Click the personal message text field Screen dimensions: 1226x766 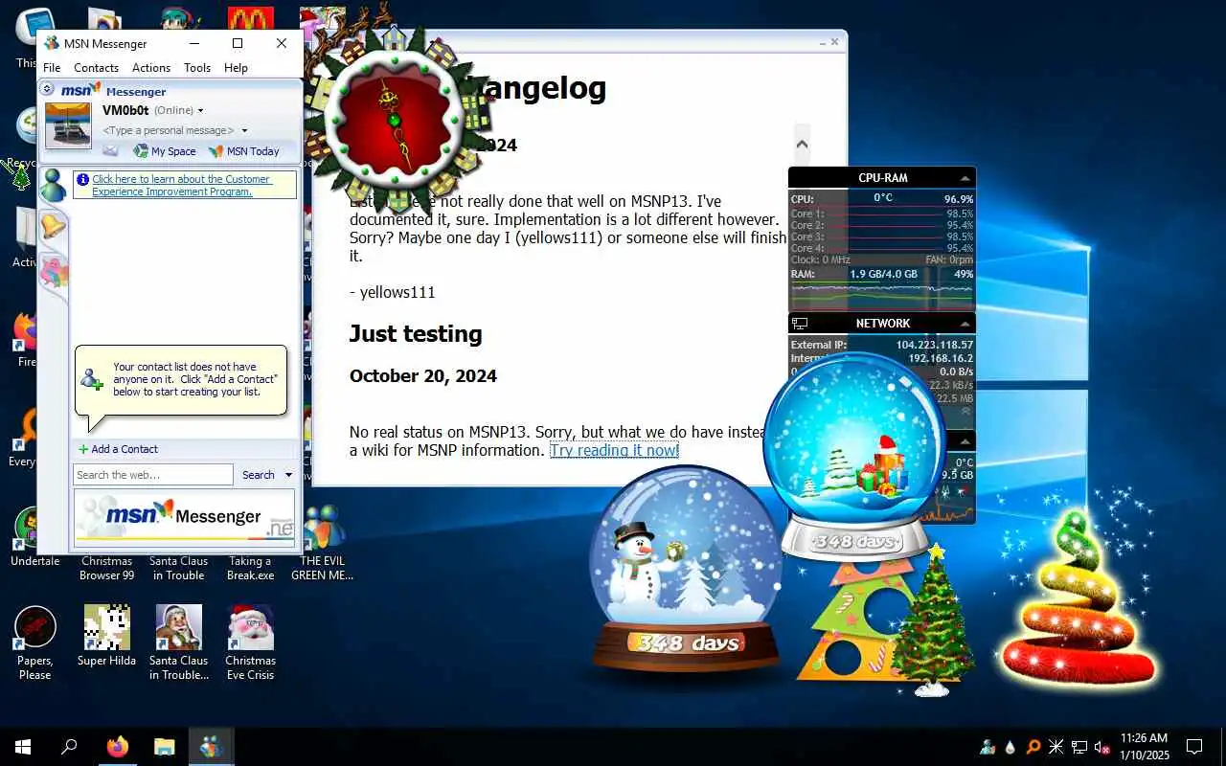[169, 130]
